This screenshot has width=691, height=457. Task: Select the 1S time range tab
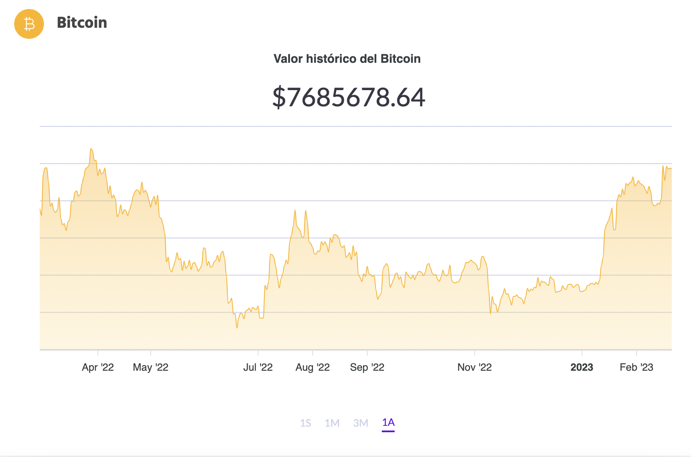tap(305, 423)
